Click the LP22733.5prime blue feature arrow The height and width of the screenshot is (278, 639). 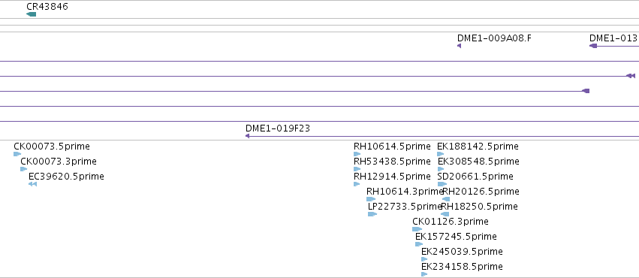(x=372, y=214)
